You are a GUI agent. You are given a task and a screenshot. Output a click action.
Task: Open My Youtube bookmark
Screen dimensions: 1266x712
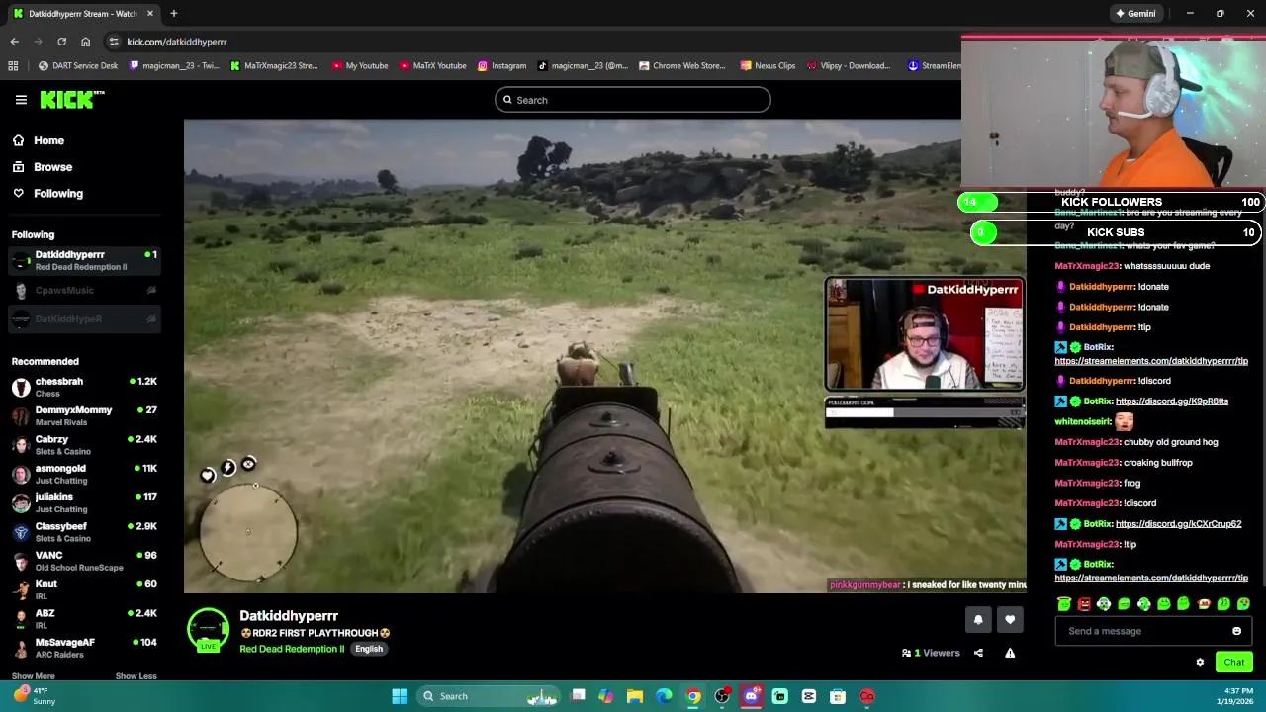coord(360,66)
